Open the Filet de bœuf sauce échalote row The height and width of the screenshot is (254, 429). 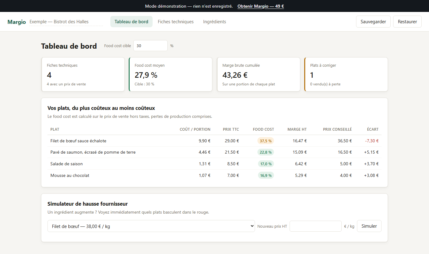(214, 141)
